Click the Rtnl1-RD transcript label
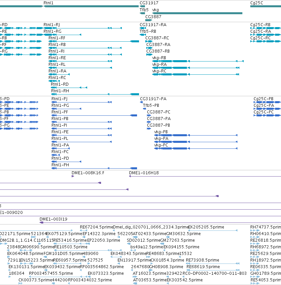Viewport: 281px width, 285px height. (x=60, y=84)
